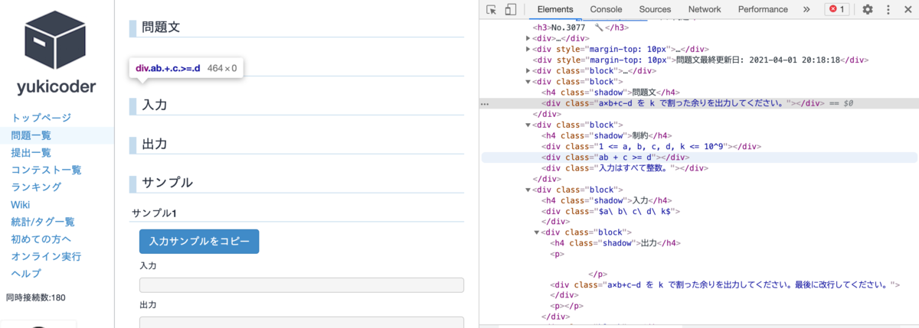Open the Network tab
This screenshot has width=919, height=328.
point(705,9)
